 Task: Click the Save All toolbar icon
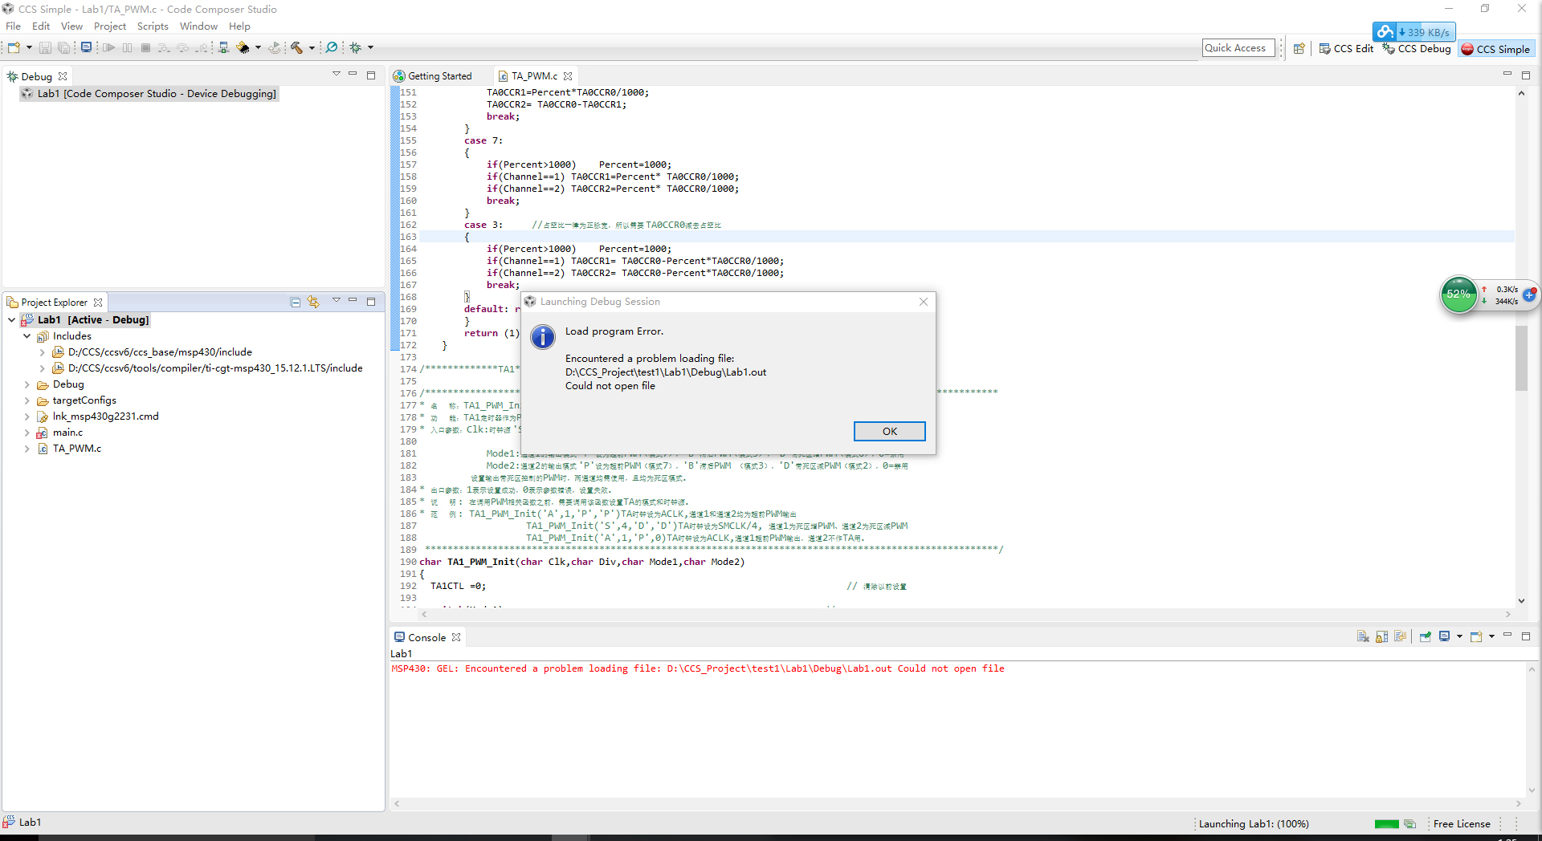coord(63,48)
